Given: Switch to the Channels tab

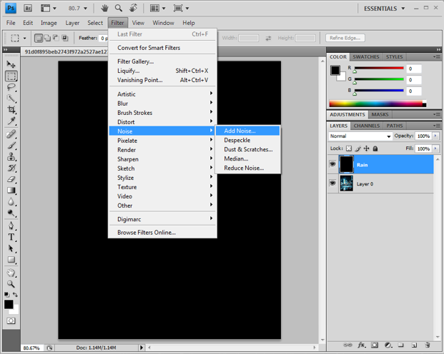Looking at the screenshot, I should point(367,126).
